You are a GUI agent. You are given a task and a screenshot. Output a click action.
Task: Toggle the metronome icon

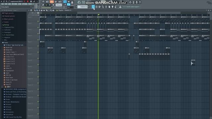pos(43,2)
